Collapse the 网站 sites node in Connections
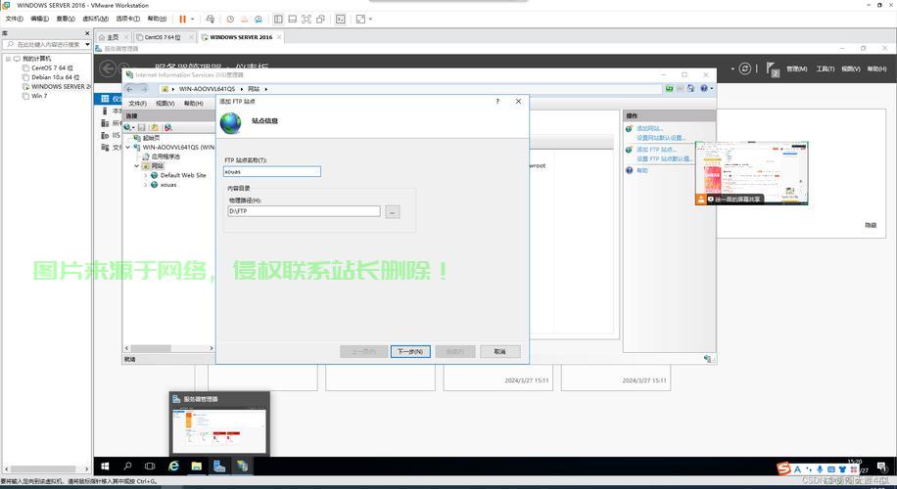Image resolution: width=897 pixels, height=489 pixels. (x=137, y=165)
